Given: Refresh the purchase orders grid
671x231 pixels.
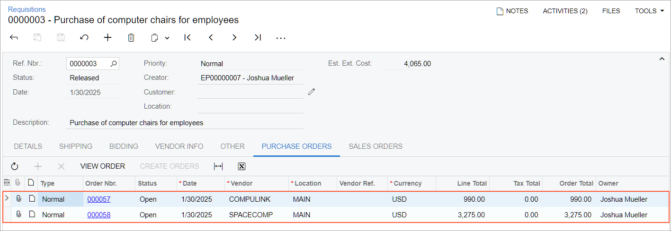Looking at the screenshot, I should [x=15, y=166].
